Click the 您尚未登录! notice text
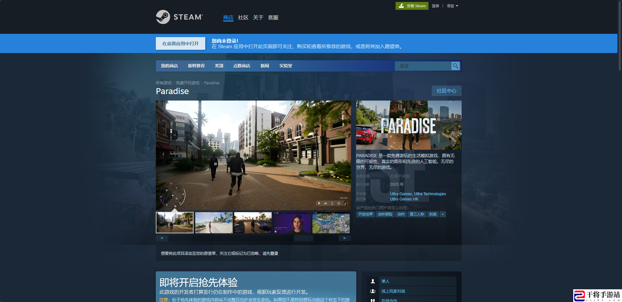This screenshot has width=622, height=302. (x=225, y=41)
